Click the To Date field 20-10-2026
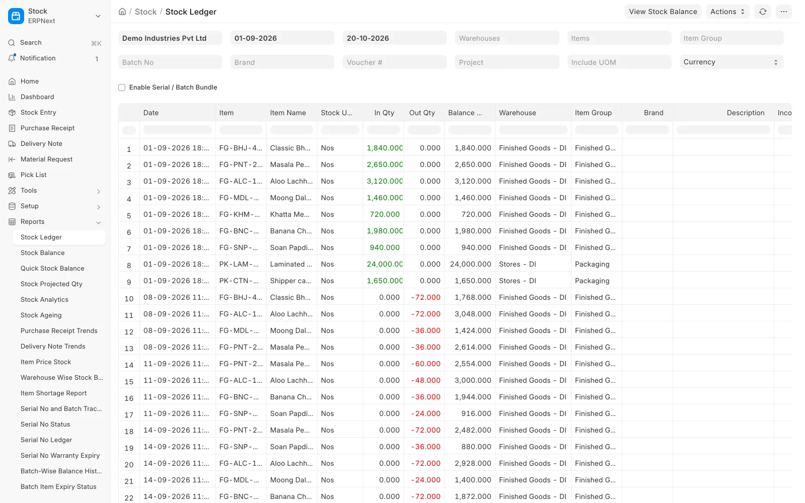 [x=394, y=38]
